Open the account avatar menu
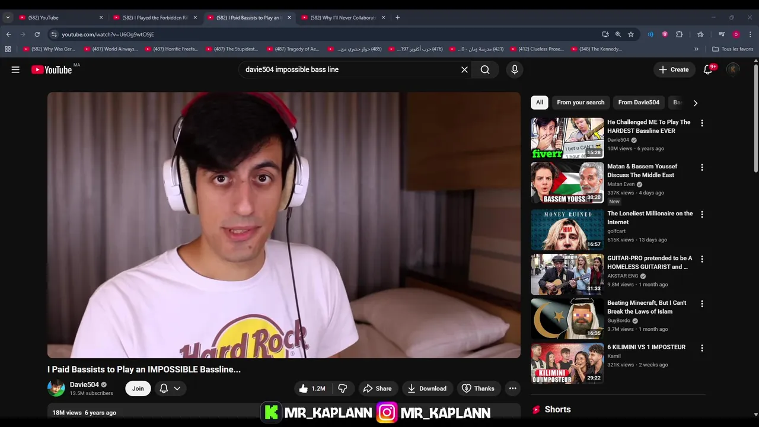Screen dimensions: 759x427 (x=733, y=69)
